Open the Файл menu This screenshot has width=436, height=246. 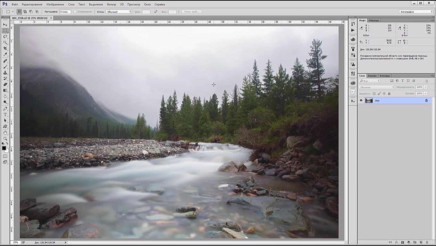[x=14, y=4]
